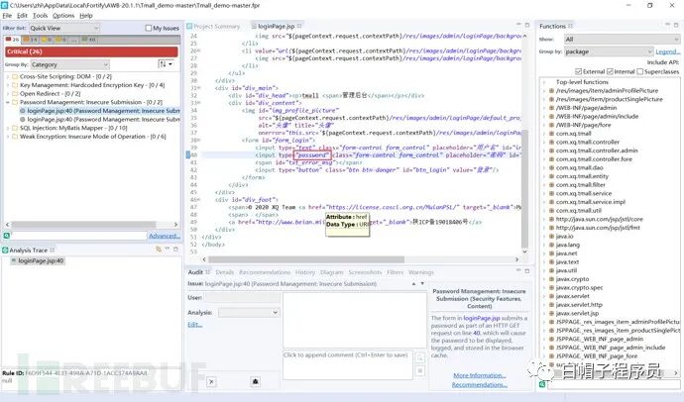
Task: Open the File menu
Action: [7, 15]
